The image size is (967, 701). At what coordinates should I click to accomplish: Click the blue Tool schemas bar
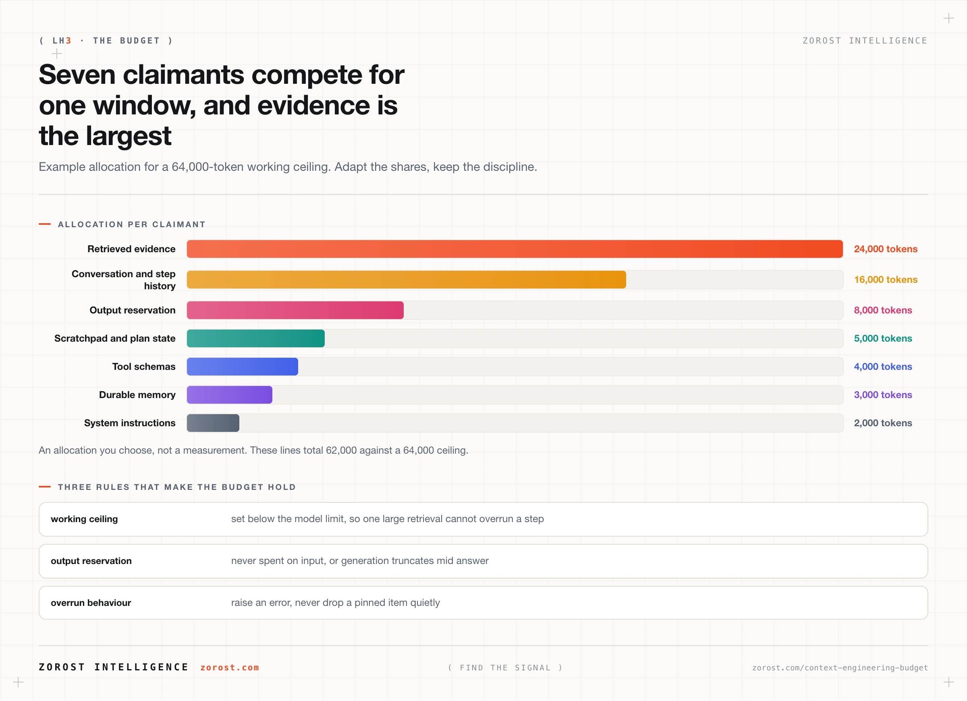pyautogui.click(x=242, y=367)
